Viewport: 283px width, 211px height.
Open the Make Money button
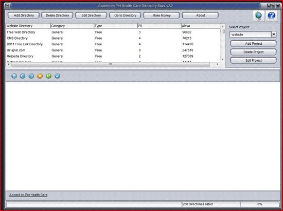pos(162,15)
